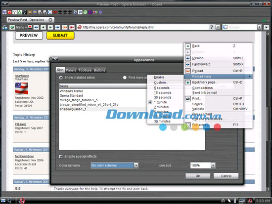Switch to the Toolbars tab
Viewport: 272px width, 204px height.
[85, 70]
